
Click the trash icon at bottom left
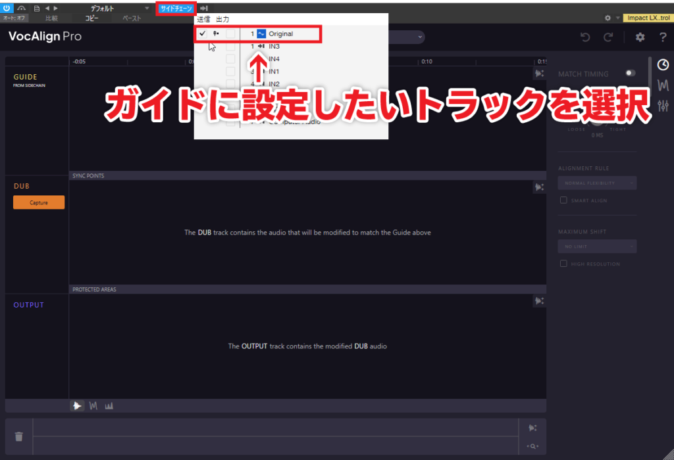coord(18,436)
